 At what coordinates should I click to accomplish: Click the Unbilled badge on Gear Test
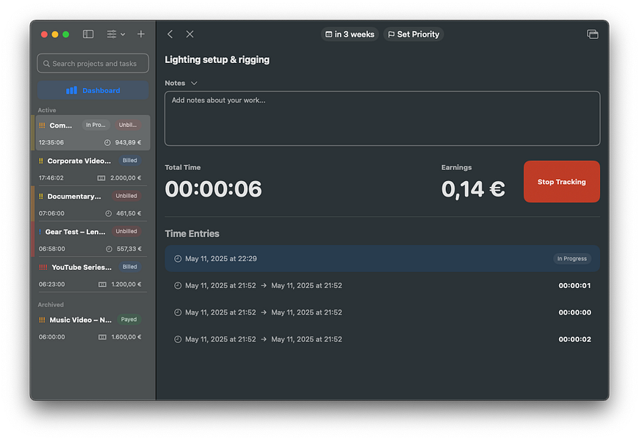(126, 231)
